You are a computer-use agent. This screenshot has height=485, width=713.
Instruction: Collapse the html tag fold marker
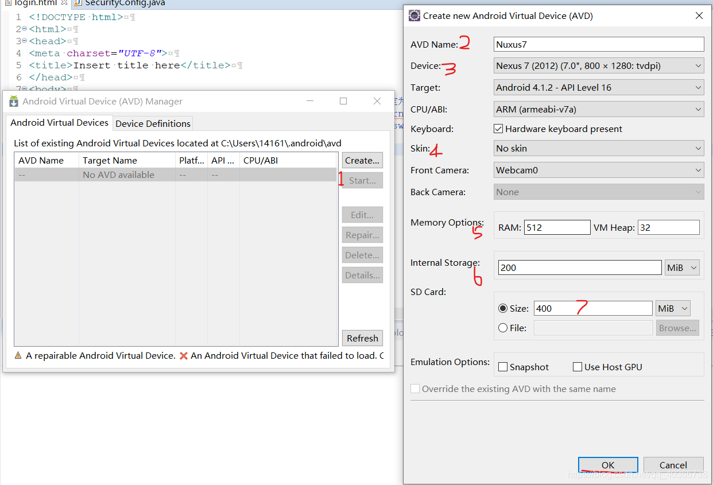[x=25, y=29]
